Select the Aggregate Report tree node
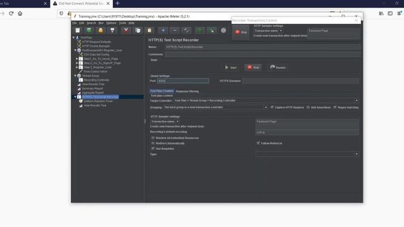Image resolution: width=404 pixels, height=227 pixels. (93, 93)
